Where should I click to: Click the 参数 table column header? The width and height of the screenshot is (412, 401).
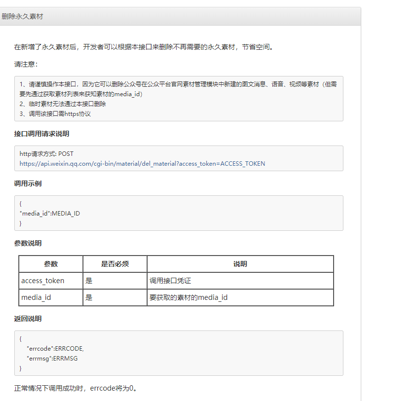pyautogui.click(x=51, y=264)
